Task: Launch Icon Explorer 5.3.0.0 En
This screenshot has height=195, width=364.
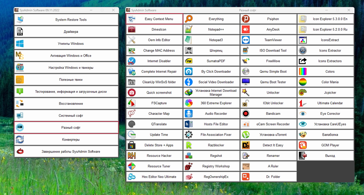Action: [325, 19]
